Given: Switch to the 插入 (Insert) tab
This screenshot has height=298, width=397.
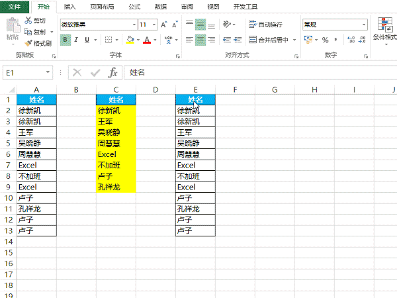Looking at the screenshot, I should [69, 7].
